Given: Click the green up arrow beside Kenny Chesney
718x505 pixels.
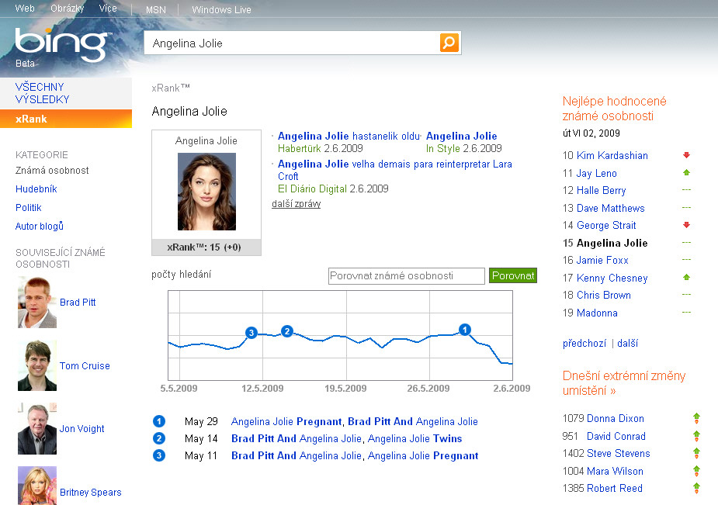Looking at the screenshot, I should pyautogui.click(x=686, y=277).
